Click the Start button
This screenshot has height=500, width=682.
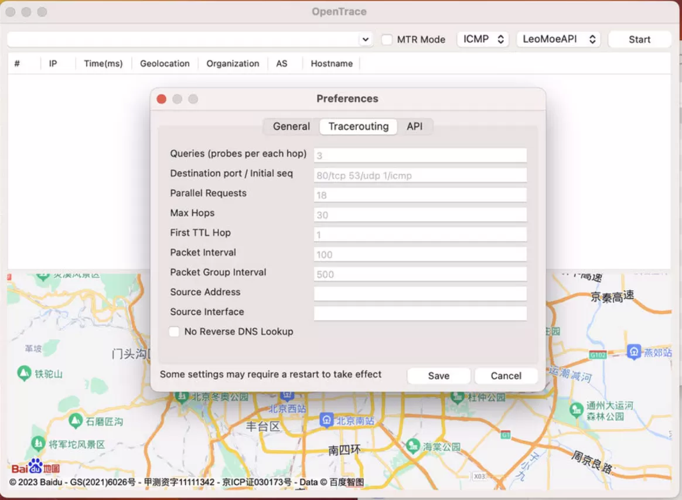(x=640, y=39)
